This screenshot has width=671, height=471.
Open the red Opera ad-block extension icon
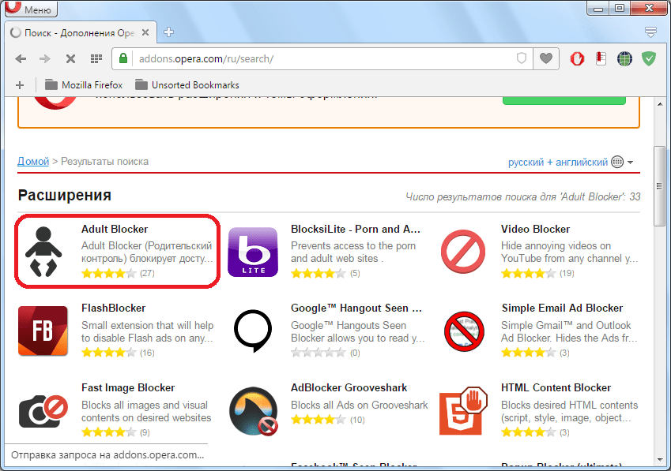(577, 58)
